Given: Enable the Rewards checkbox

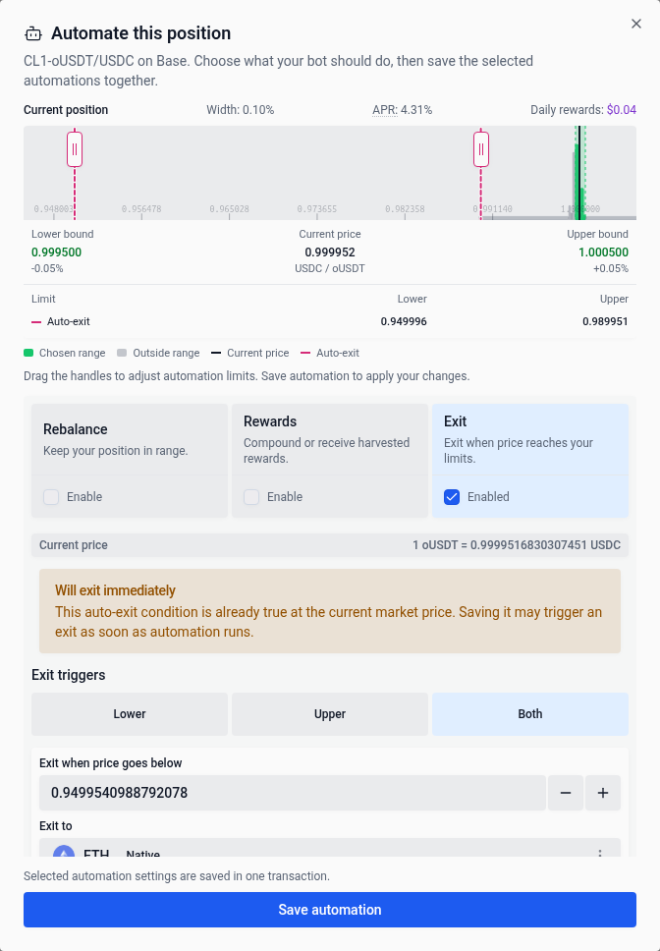Looking at the screenshot, I should (x=251, y=497).
